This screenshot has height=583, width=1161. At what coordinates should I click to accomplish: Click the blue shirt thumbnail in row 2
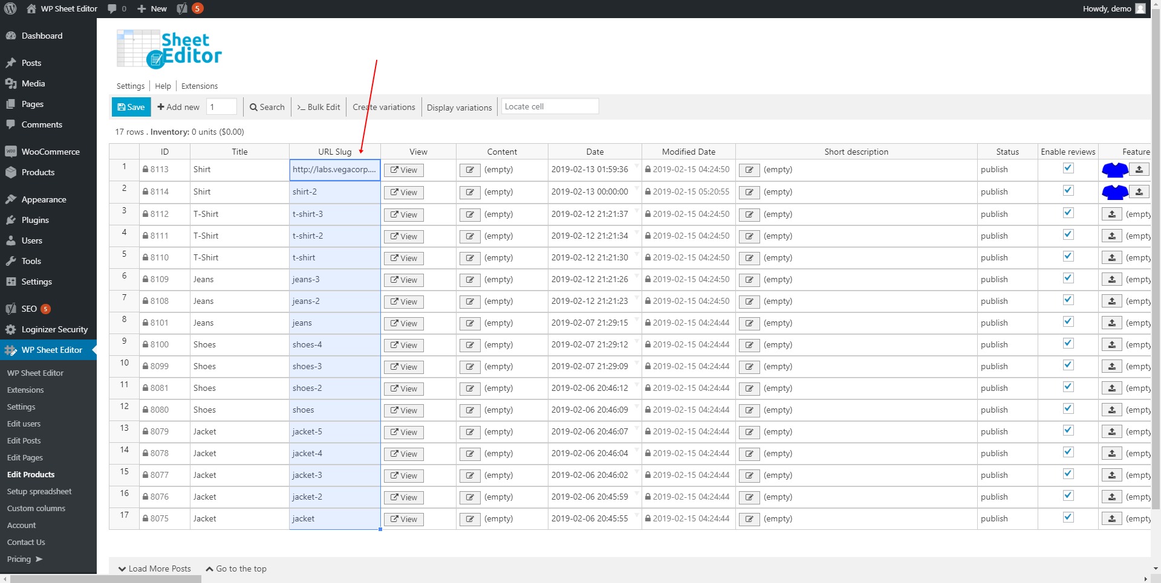[1114, 192]
